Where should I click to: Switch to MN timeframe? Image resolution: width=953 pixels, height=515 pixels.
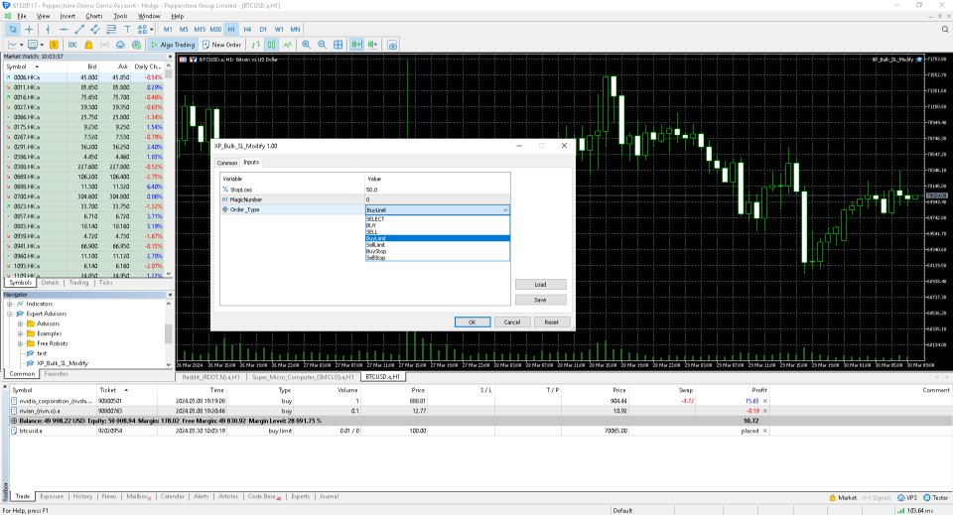[x=295, y=29]
